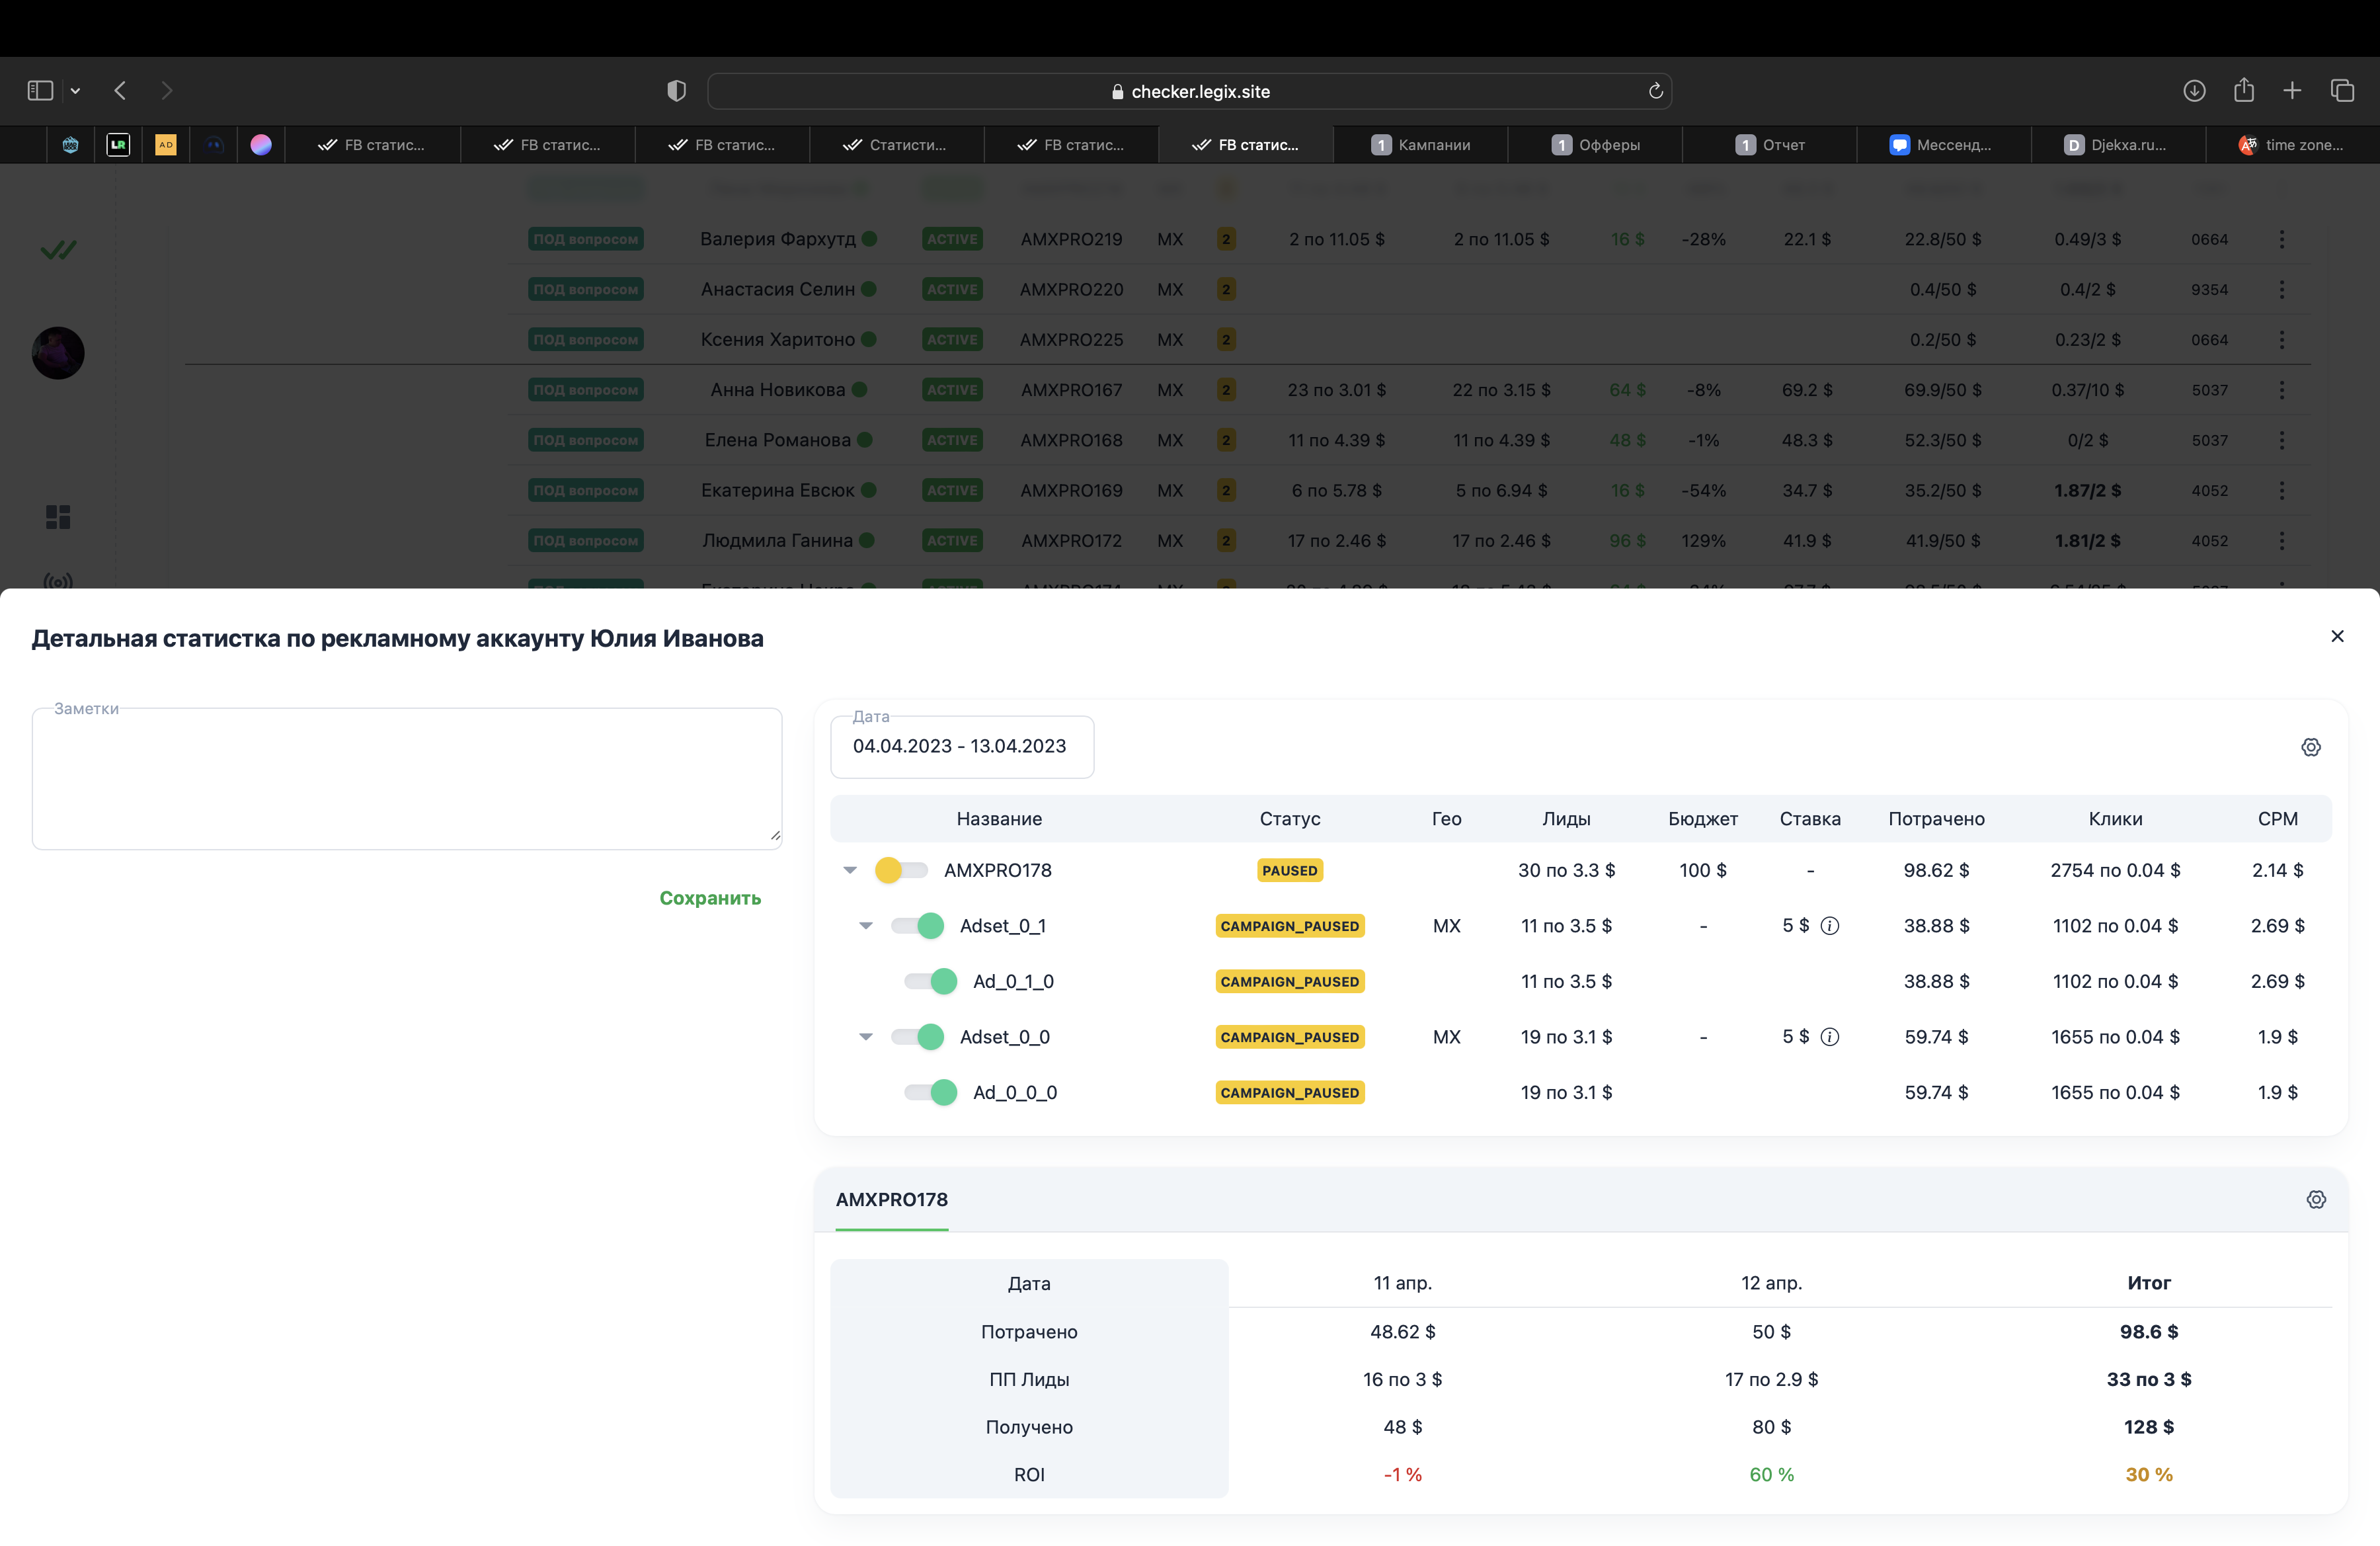Collapse the AMXPRO178 campaign row
Image resolution: width=2380 pixels, height=1546 pixels.
pos(850,870)
